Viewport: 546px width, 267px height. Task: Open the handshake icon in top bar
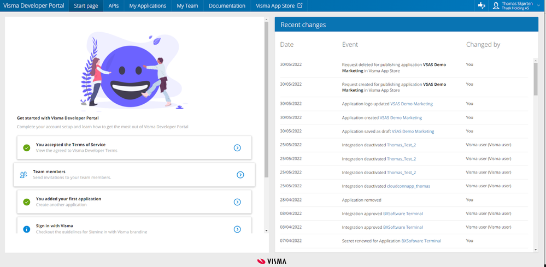pyautogui.click(x=482, y=6)
